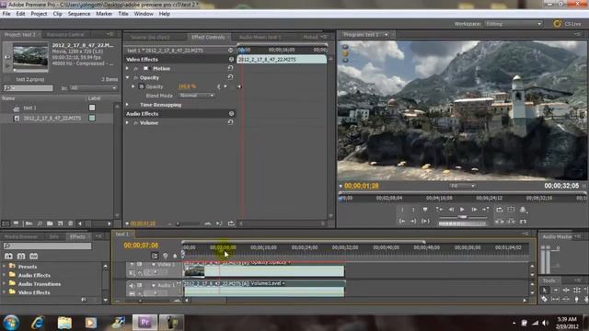Toggle Video 1 track output eye
This screenshot has height=331, width=589.
pos(132,264)
